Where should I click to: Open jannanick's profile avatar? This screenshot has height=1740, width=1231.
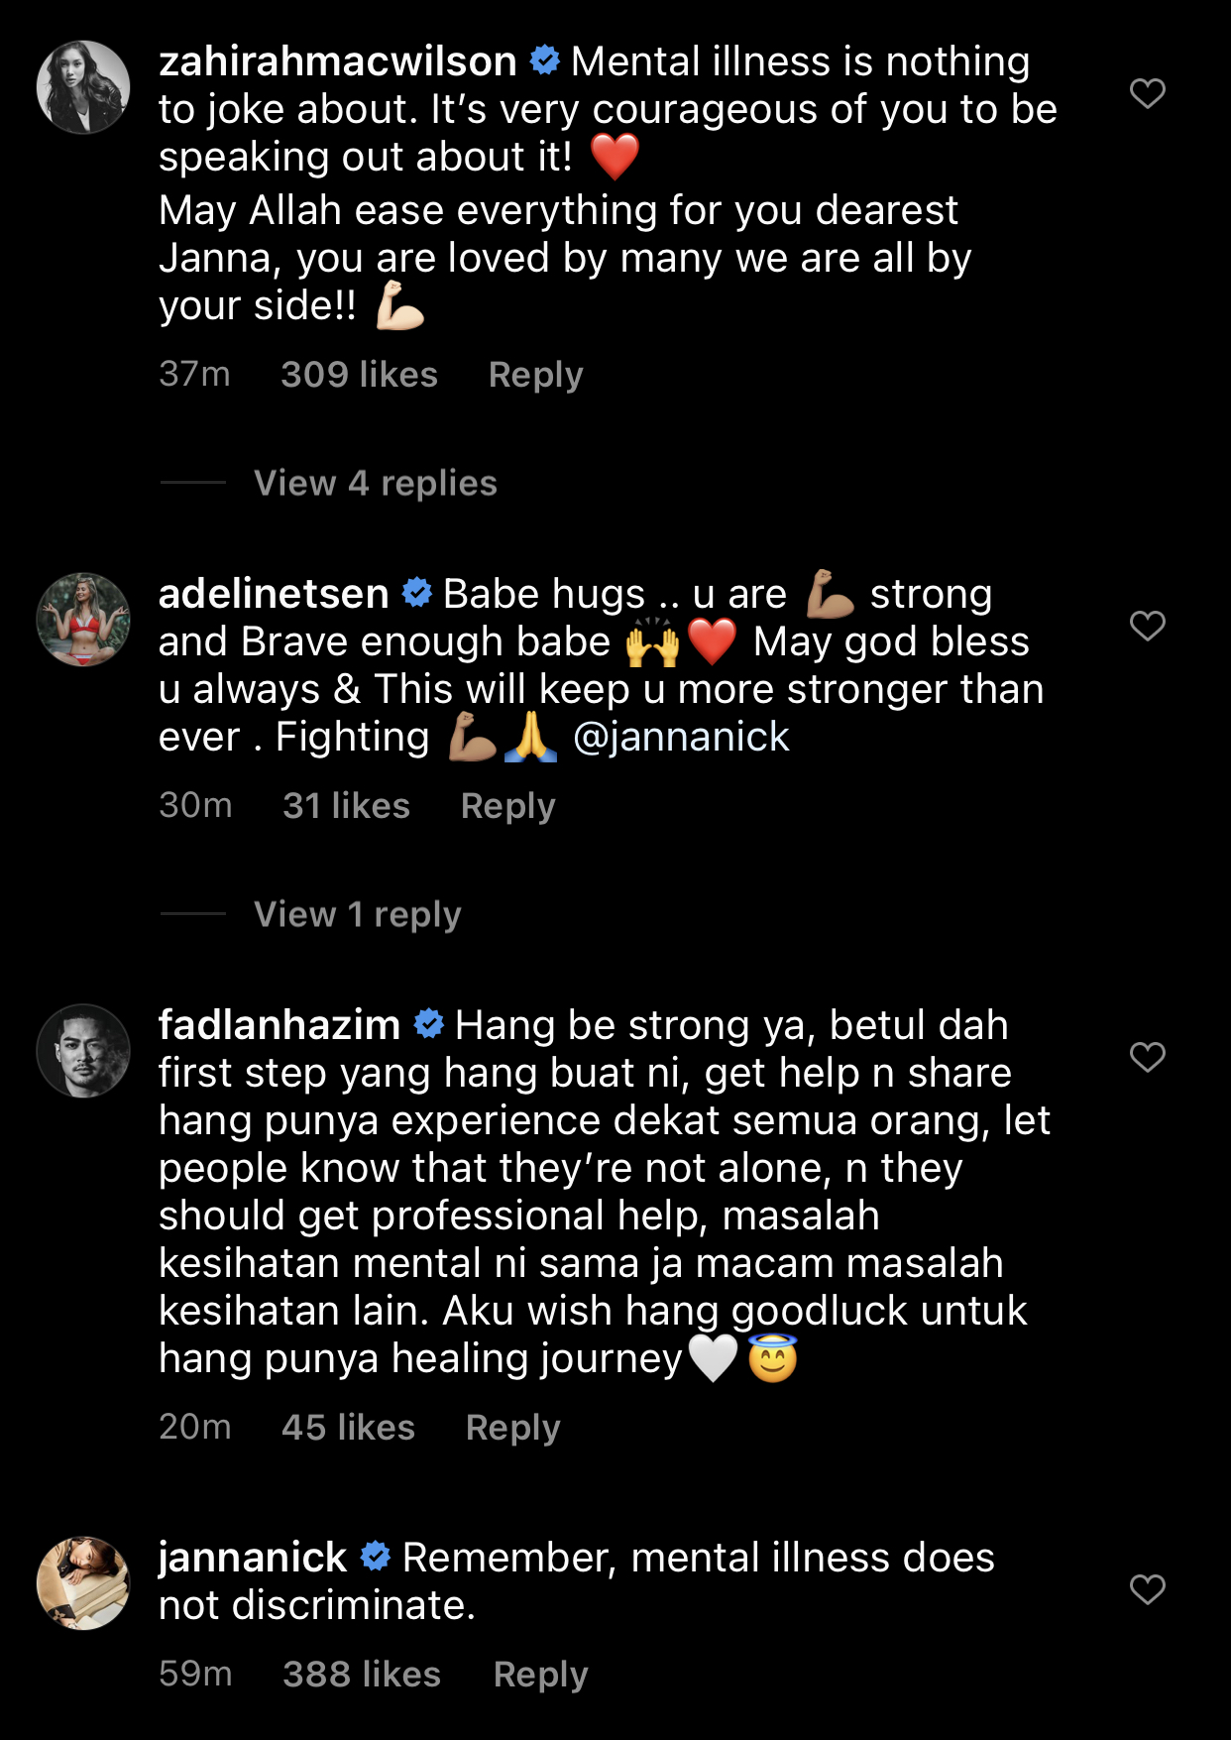click(83, 1583)
